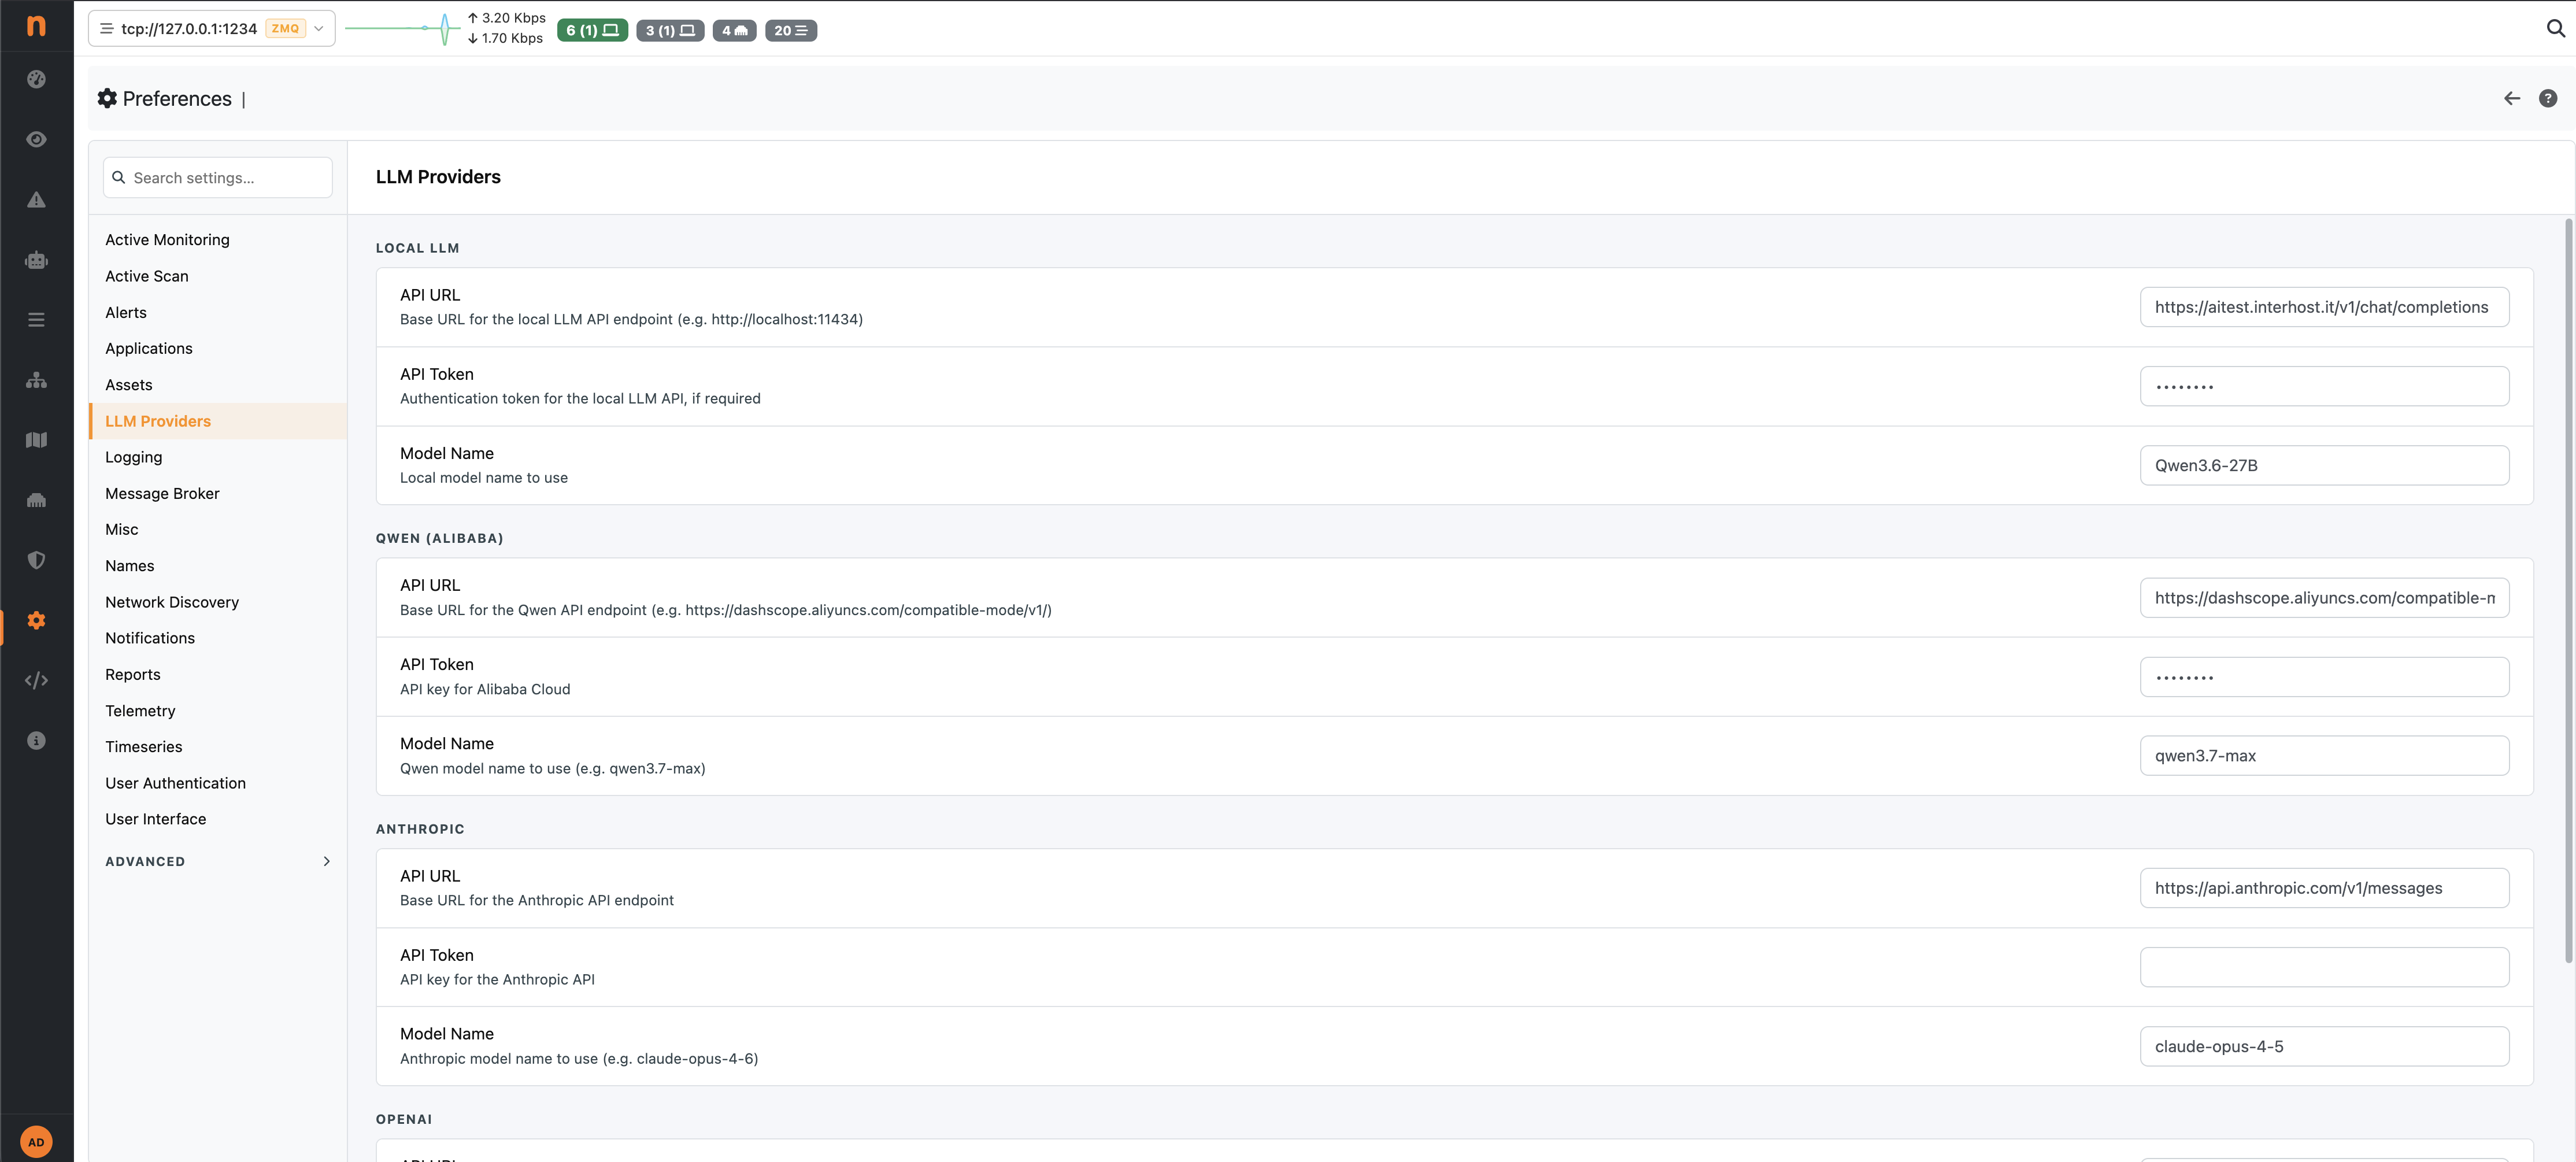Edit the Local LLM API Token field

[2323, 386]
